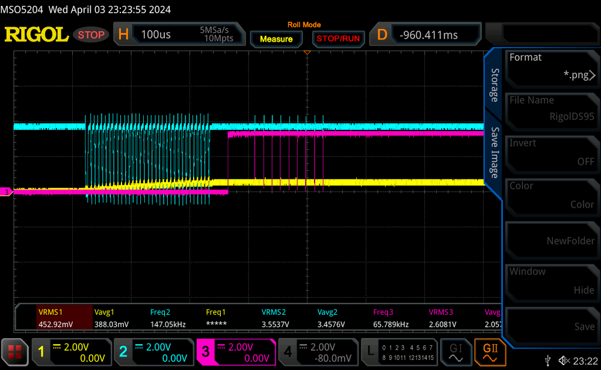Click the Save menu button
This screenshot has height=370, width=601.
coord(552,326)
